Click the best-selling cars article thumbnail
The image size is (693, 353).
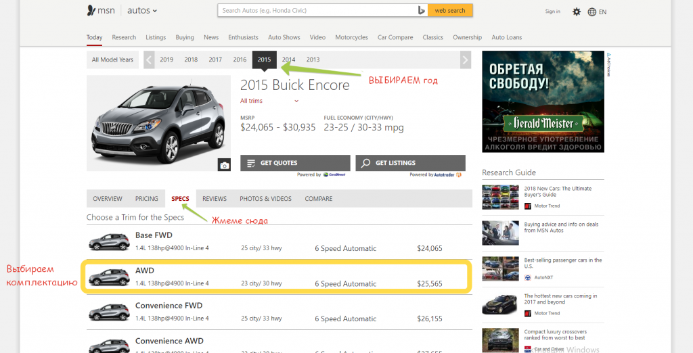click(x=500, y=268)
